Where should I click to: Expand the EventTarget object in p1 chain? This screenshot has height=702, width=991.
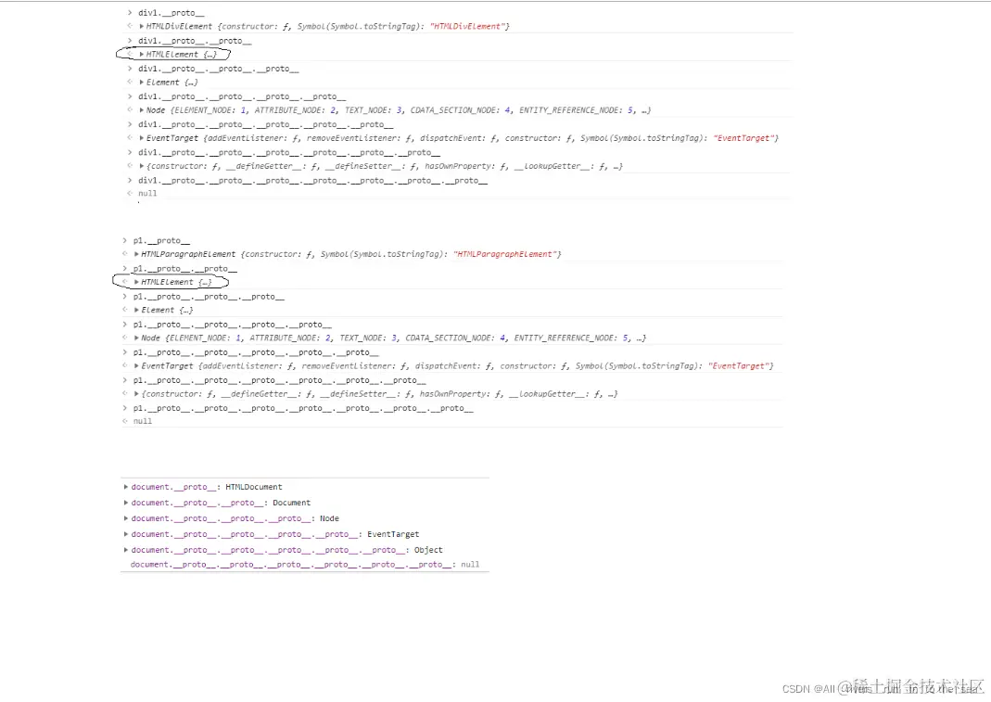pos(136,365)
